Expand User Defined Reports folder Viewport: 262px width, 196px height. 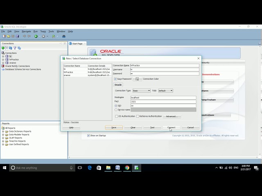click(x=3, y=144)
